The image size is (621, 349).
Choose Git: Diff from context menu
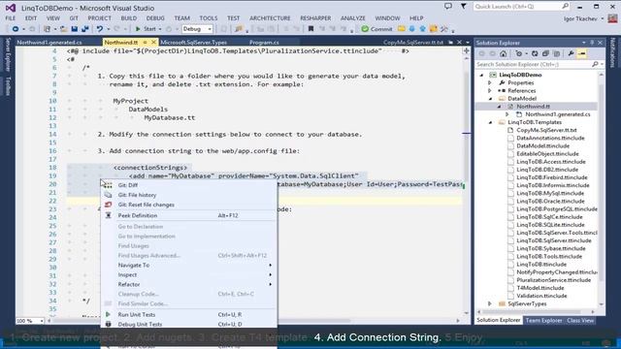[x=189, y=185]
